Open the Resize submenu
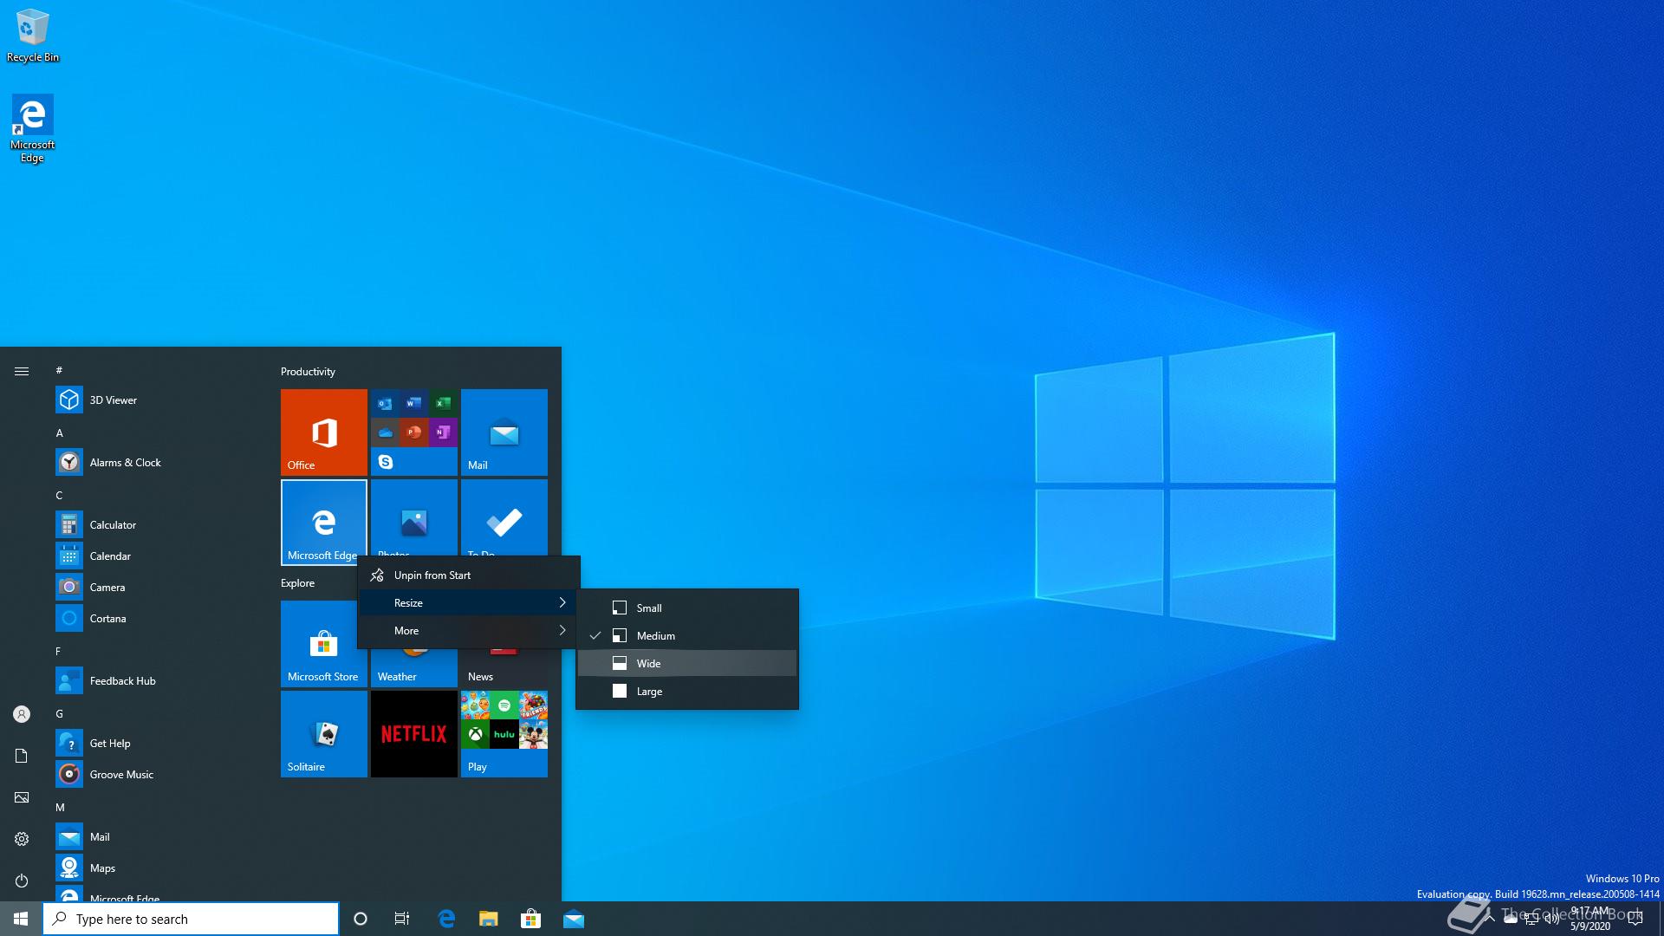This screenshot has width=1664, height=936. click(469, 602)
